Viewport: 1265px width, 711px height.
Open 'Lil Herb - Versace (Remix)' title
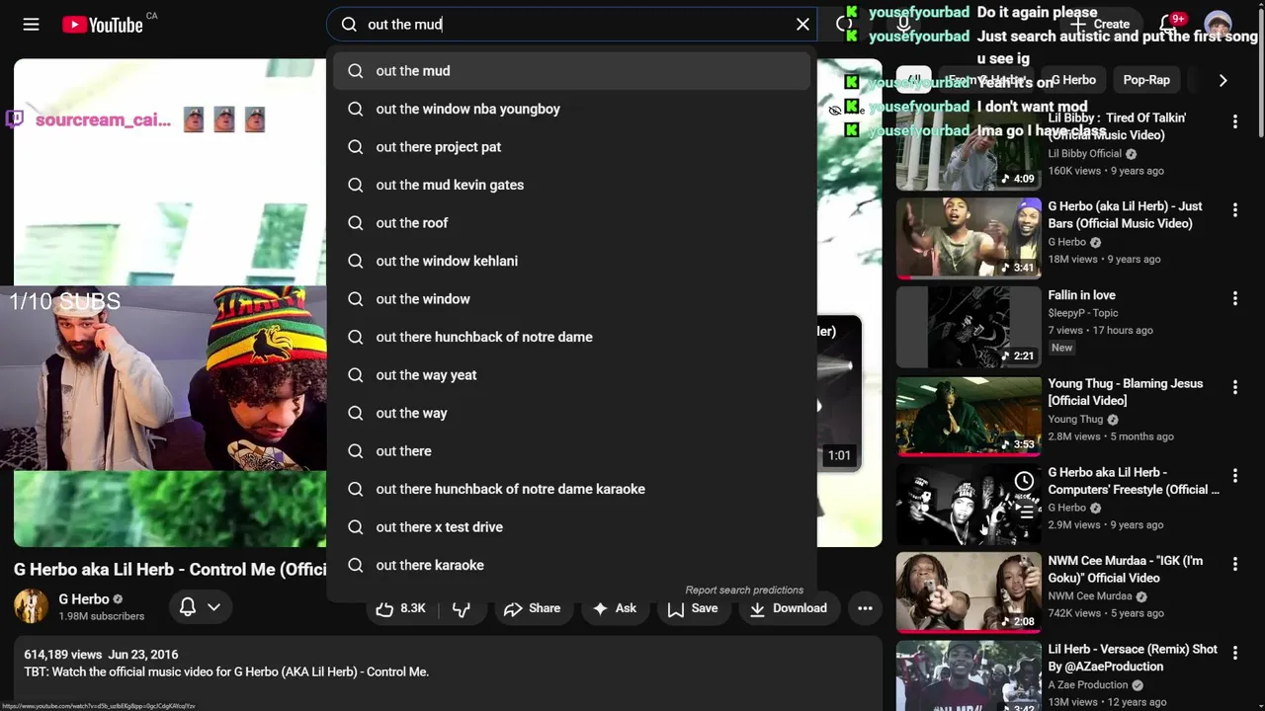pos(1134,658)
